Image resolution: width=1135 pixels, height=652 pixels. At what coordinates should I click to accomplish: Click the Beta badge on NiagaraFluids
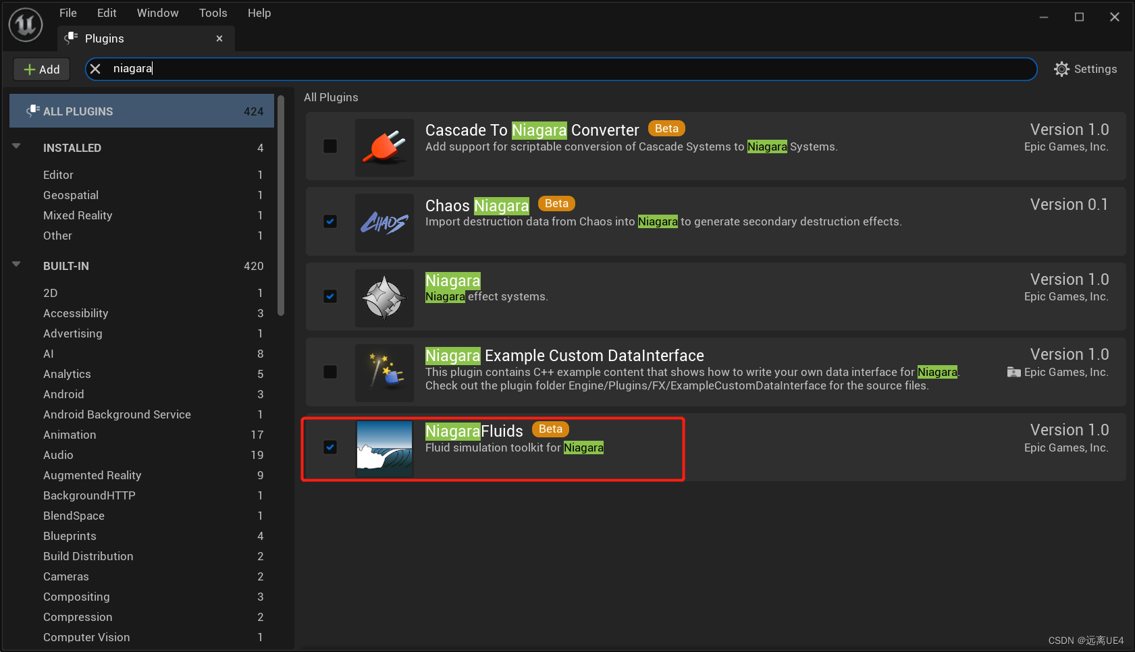point(550,429)
